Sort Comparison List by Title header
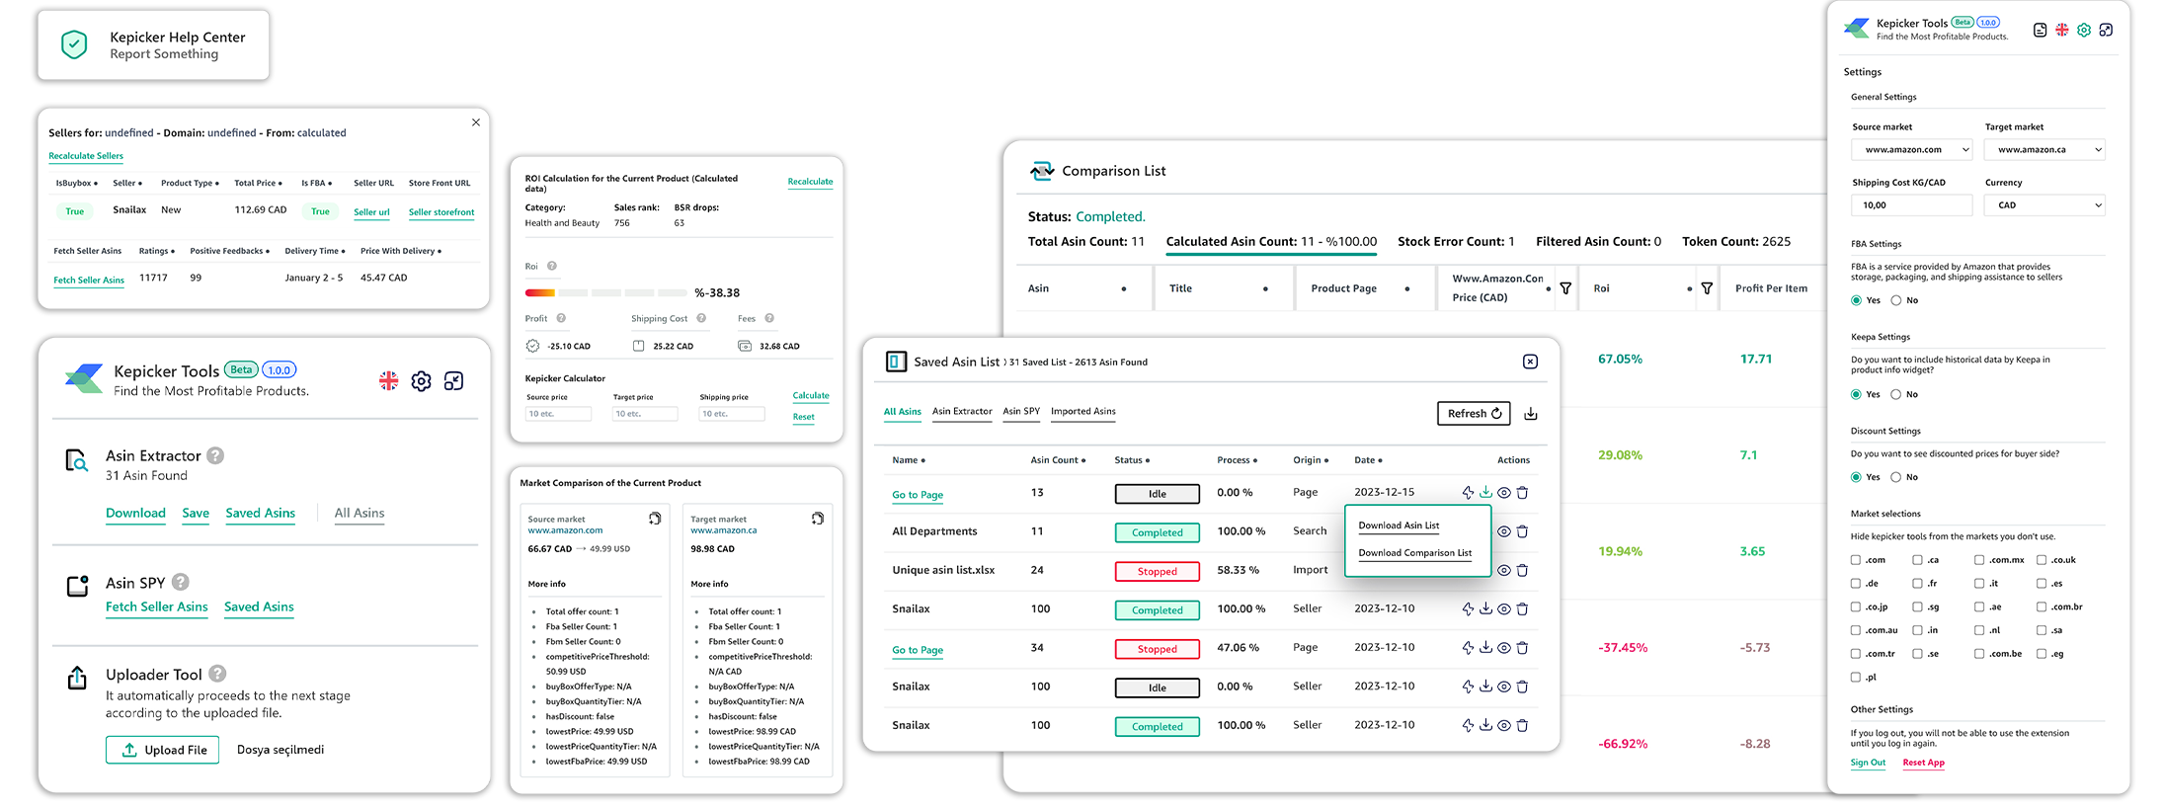Image resolution: width=2163 pixels, height=809 pixels. [x=1219, y=288]
